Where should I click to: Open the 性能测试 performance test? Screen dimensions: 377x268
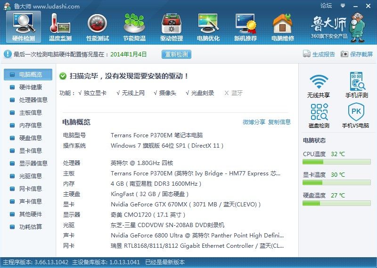tap(98, 27)
